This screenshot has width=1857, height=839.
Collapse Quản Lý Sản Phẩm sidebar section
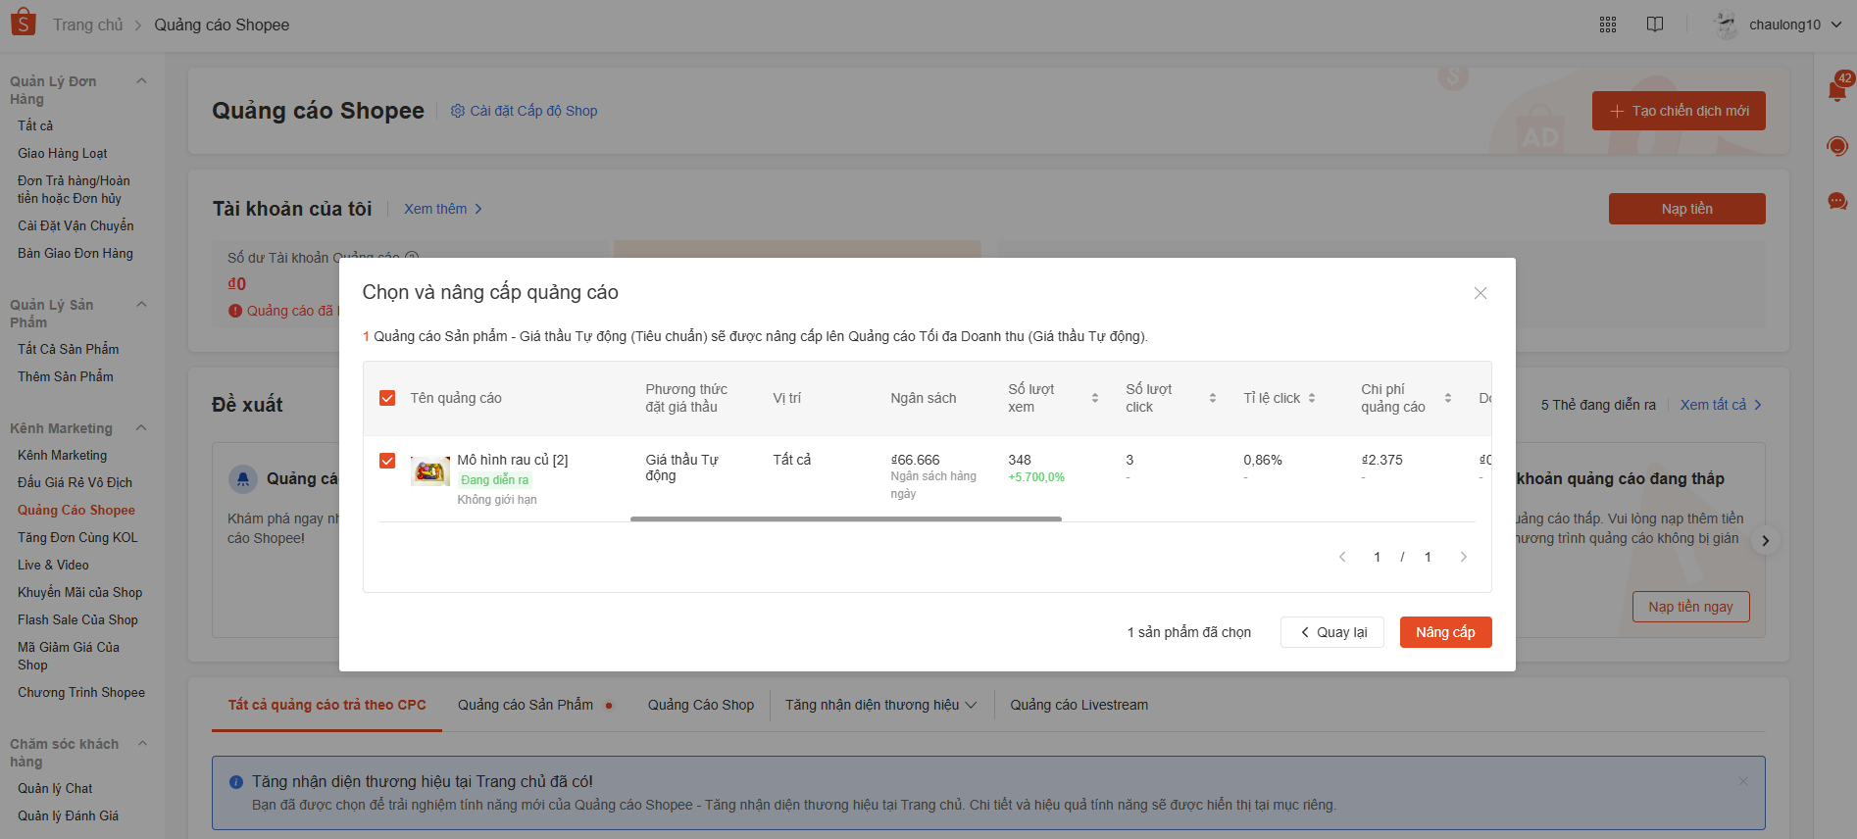(141, 305)
